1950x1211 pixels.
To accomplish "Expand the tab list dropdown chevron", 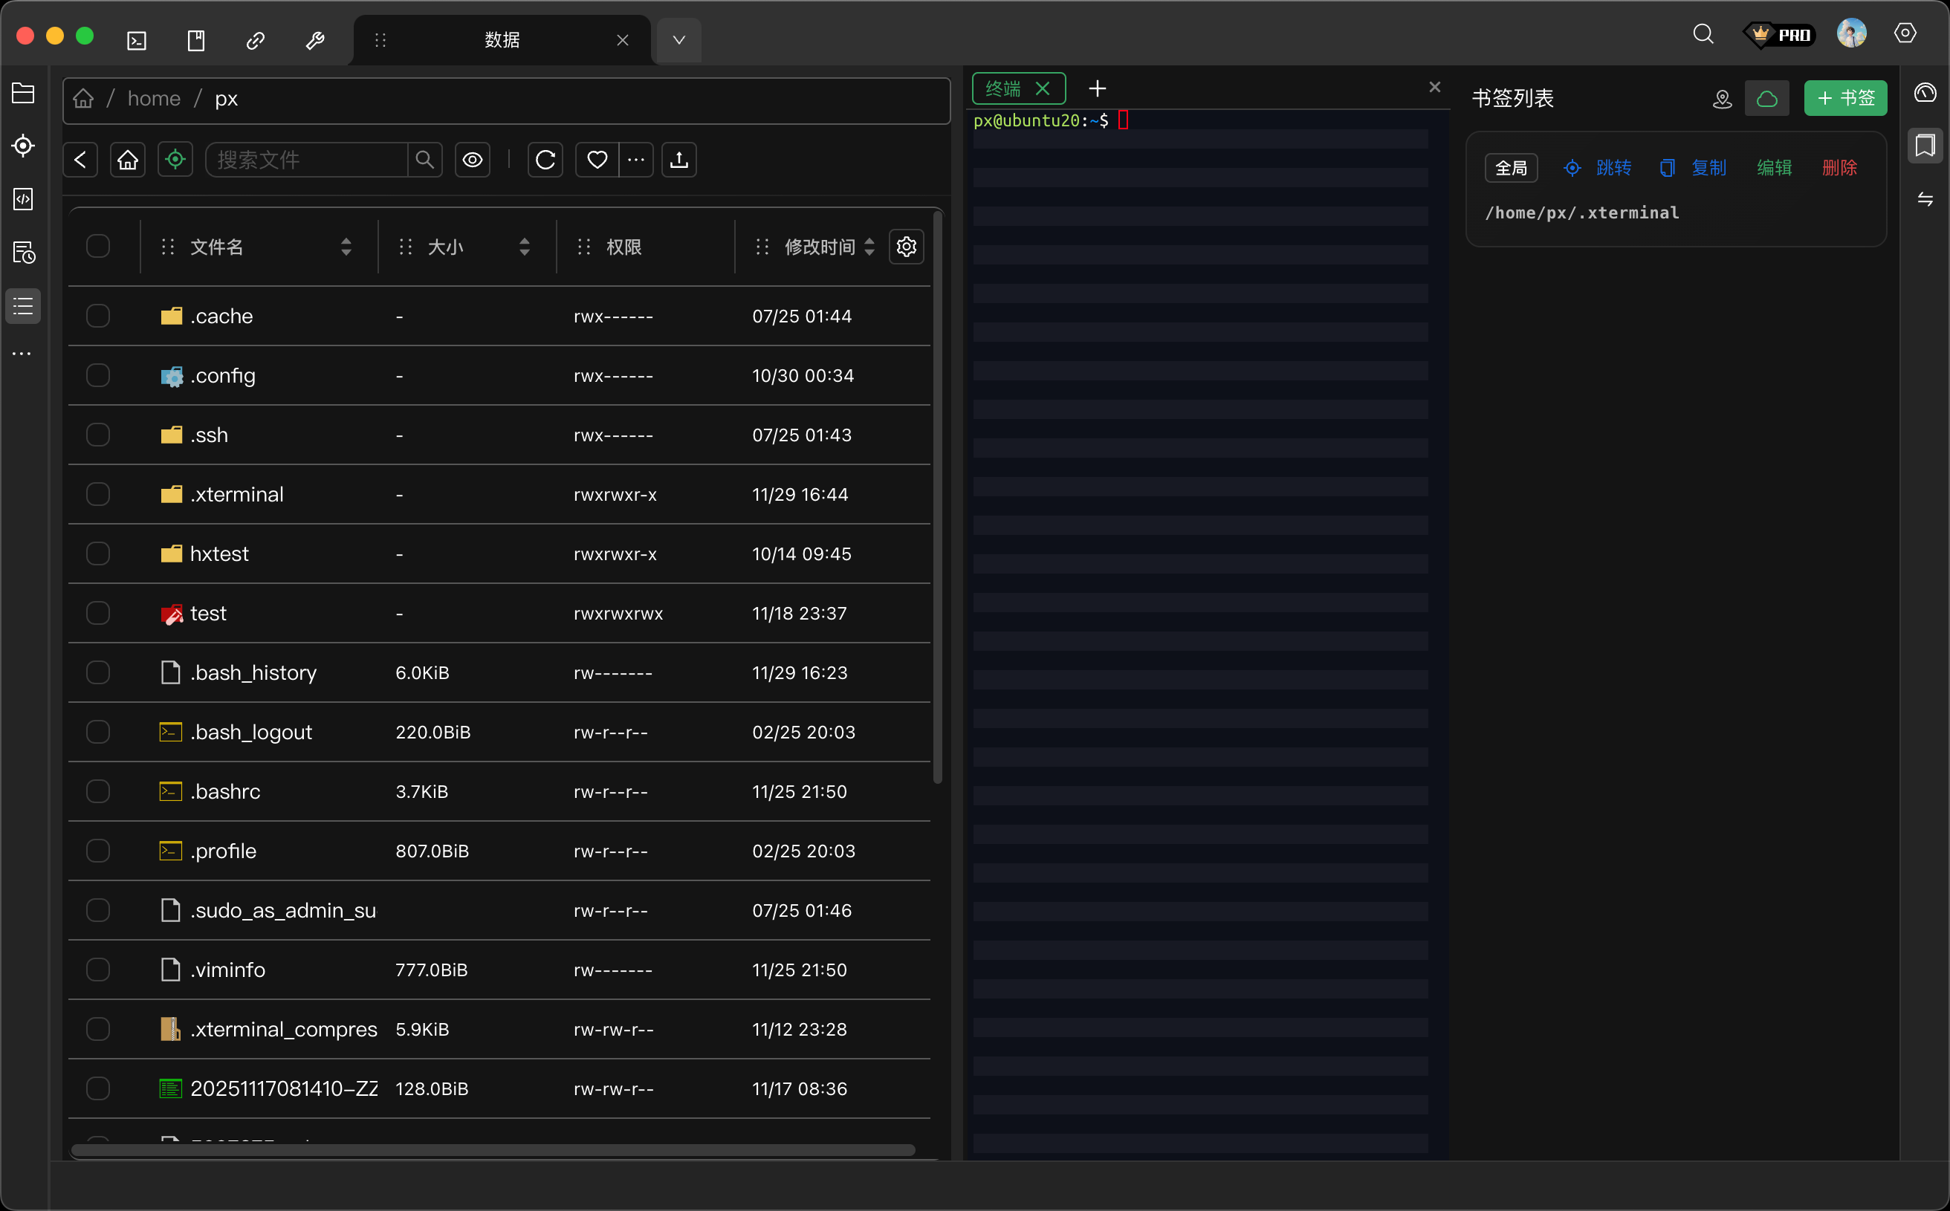I will point(678,40).
